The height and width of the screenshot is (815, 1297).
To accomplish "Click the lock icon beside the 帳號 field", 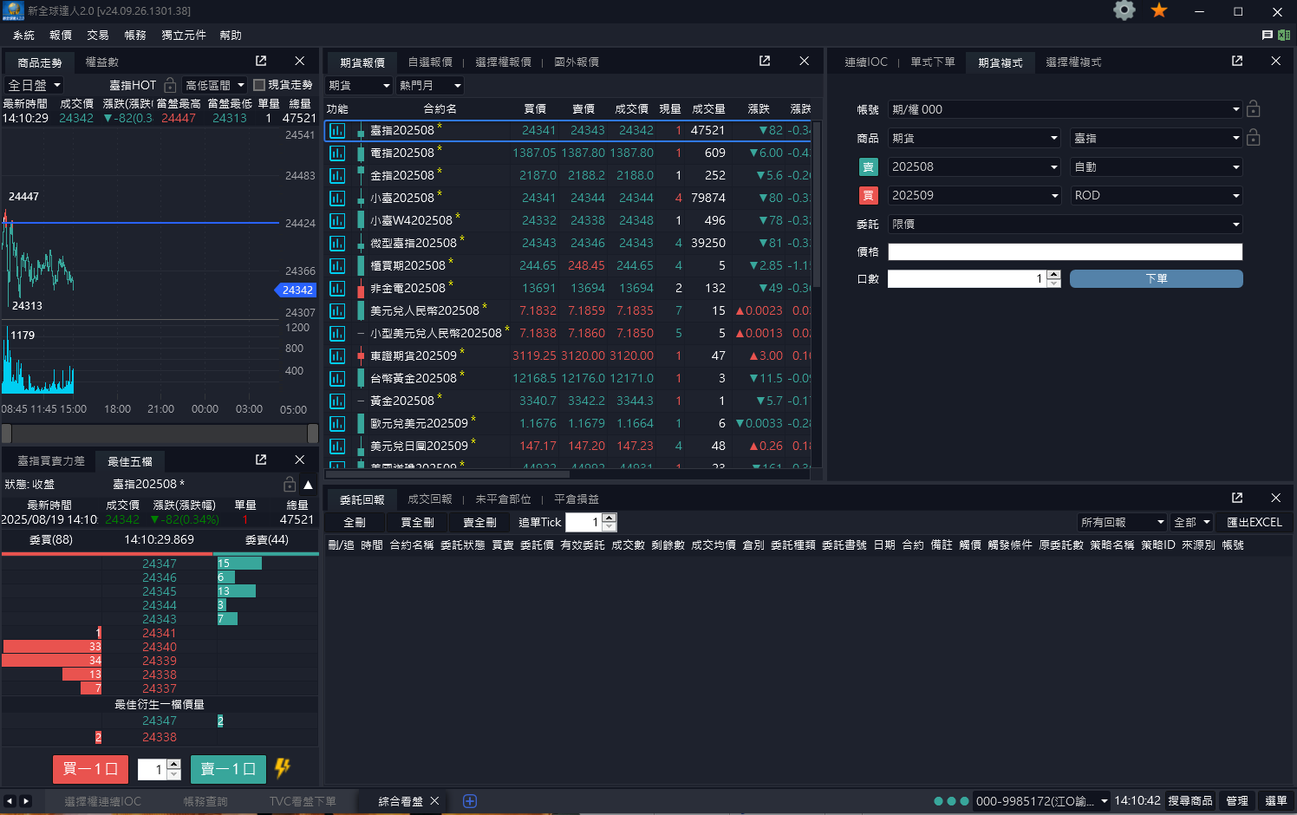I will [x=1253, y=108].
